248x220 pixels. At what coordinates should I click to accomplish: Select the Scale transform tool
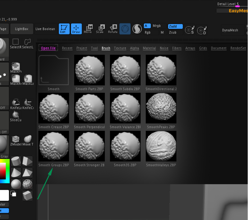click(x=100, y=29)
